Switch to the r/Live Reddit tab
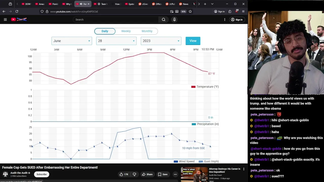This screenshot has height=182, width=324. pos(143,4)
